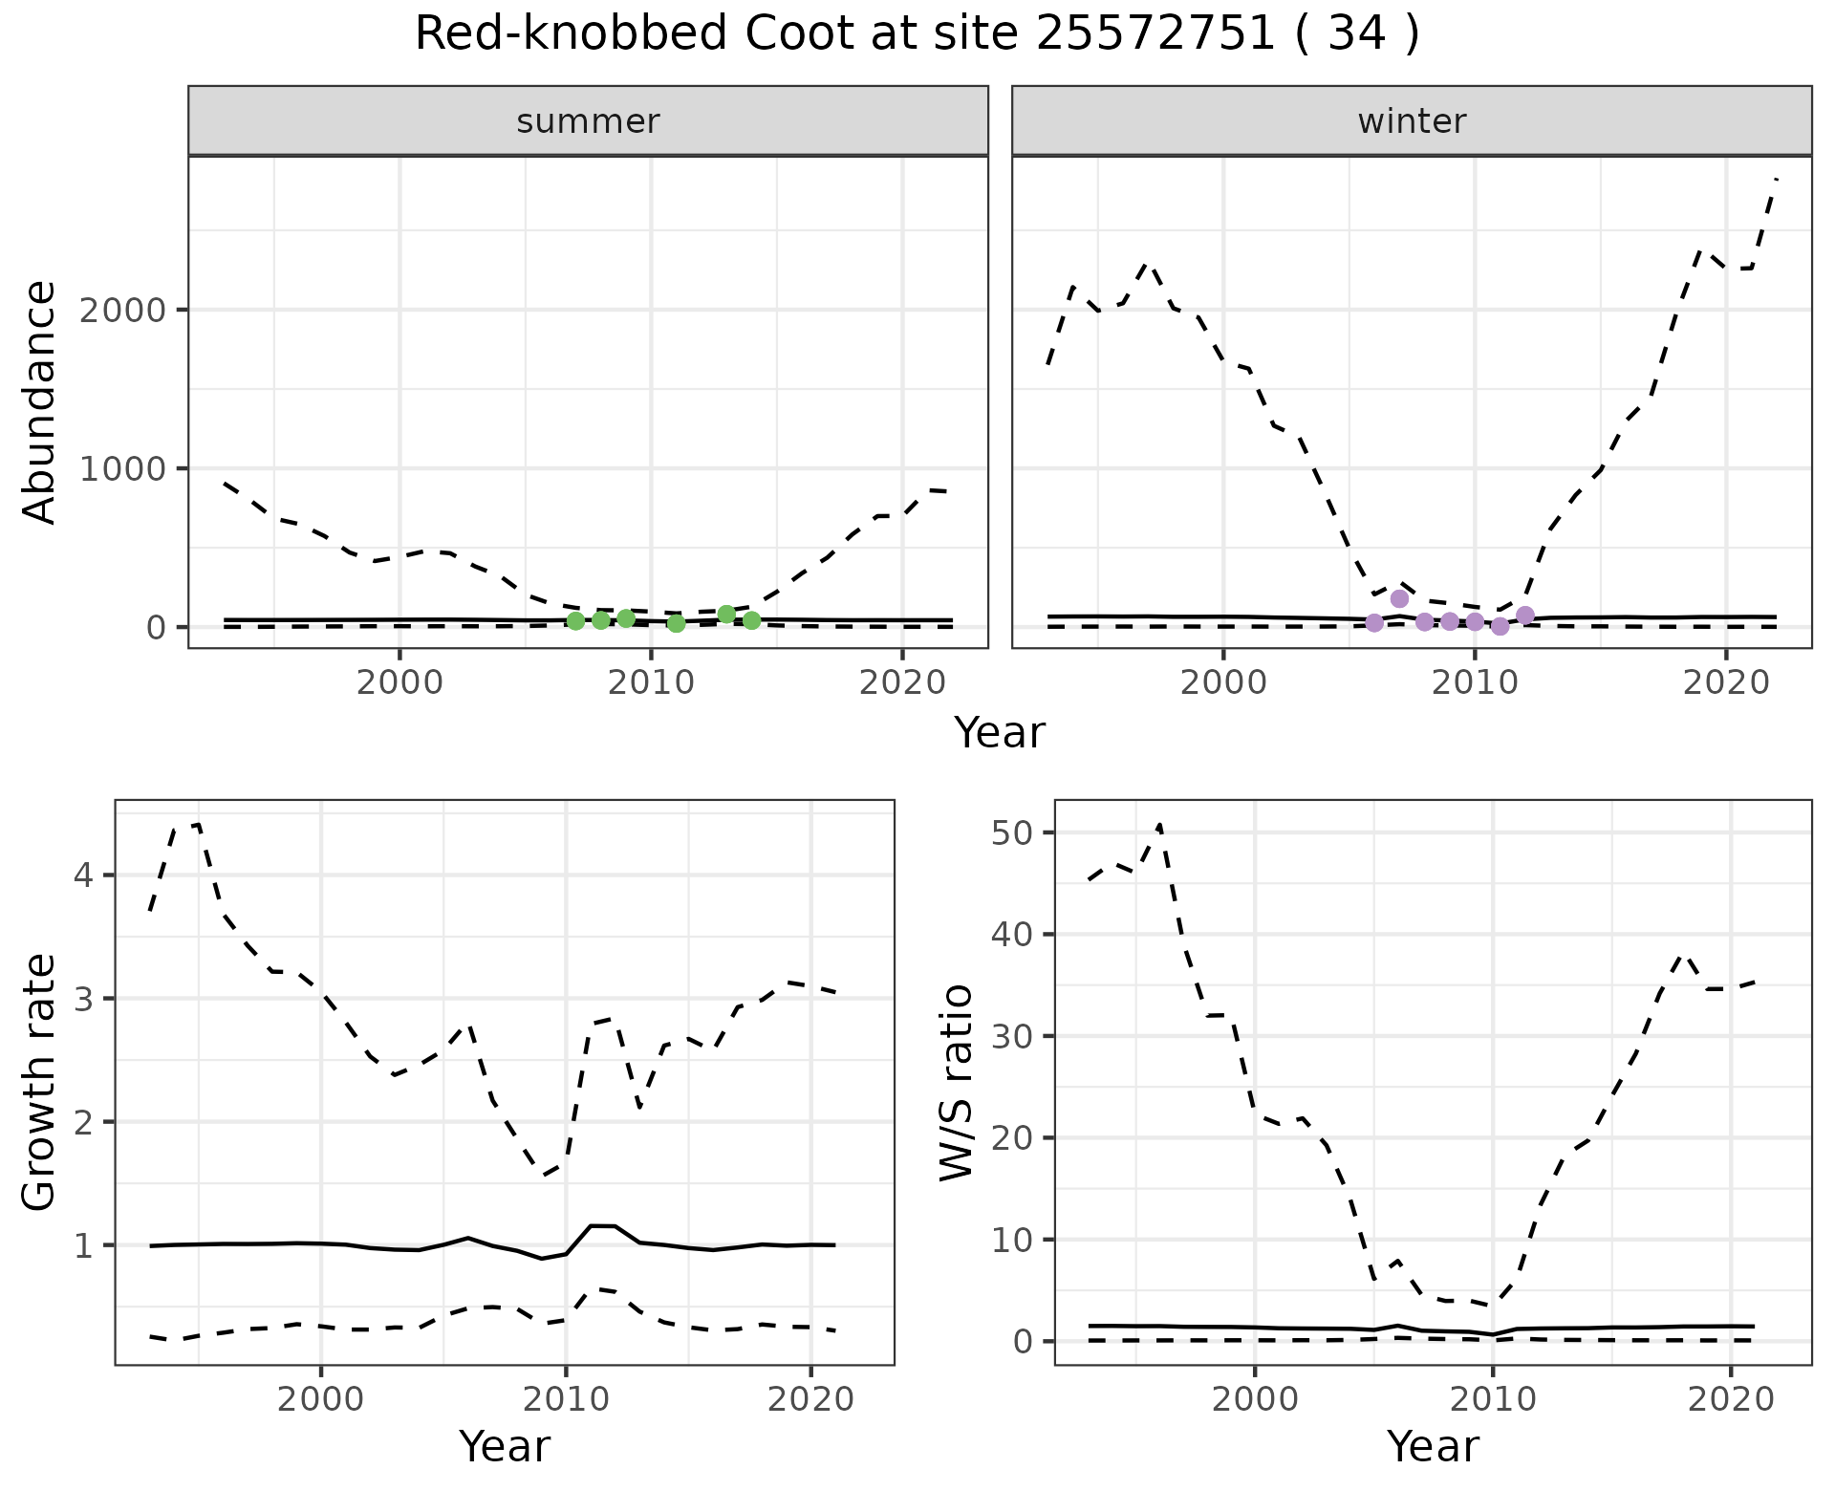
Task: Click the rightmost green point in summer panel
Action: tap(751, 621)
